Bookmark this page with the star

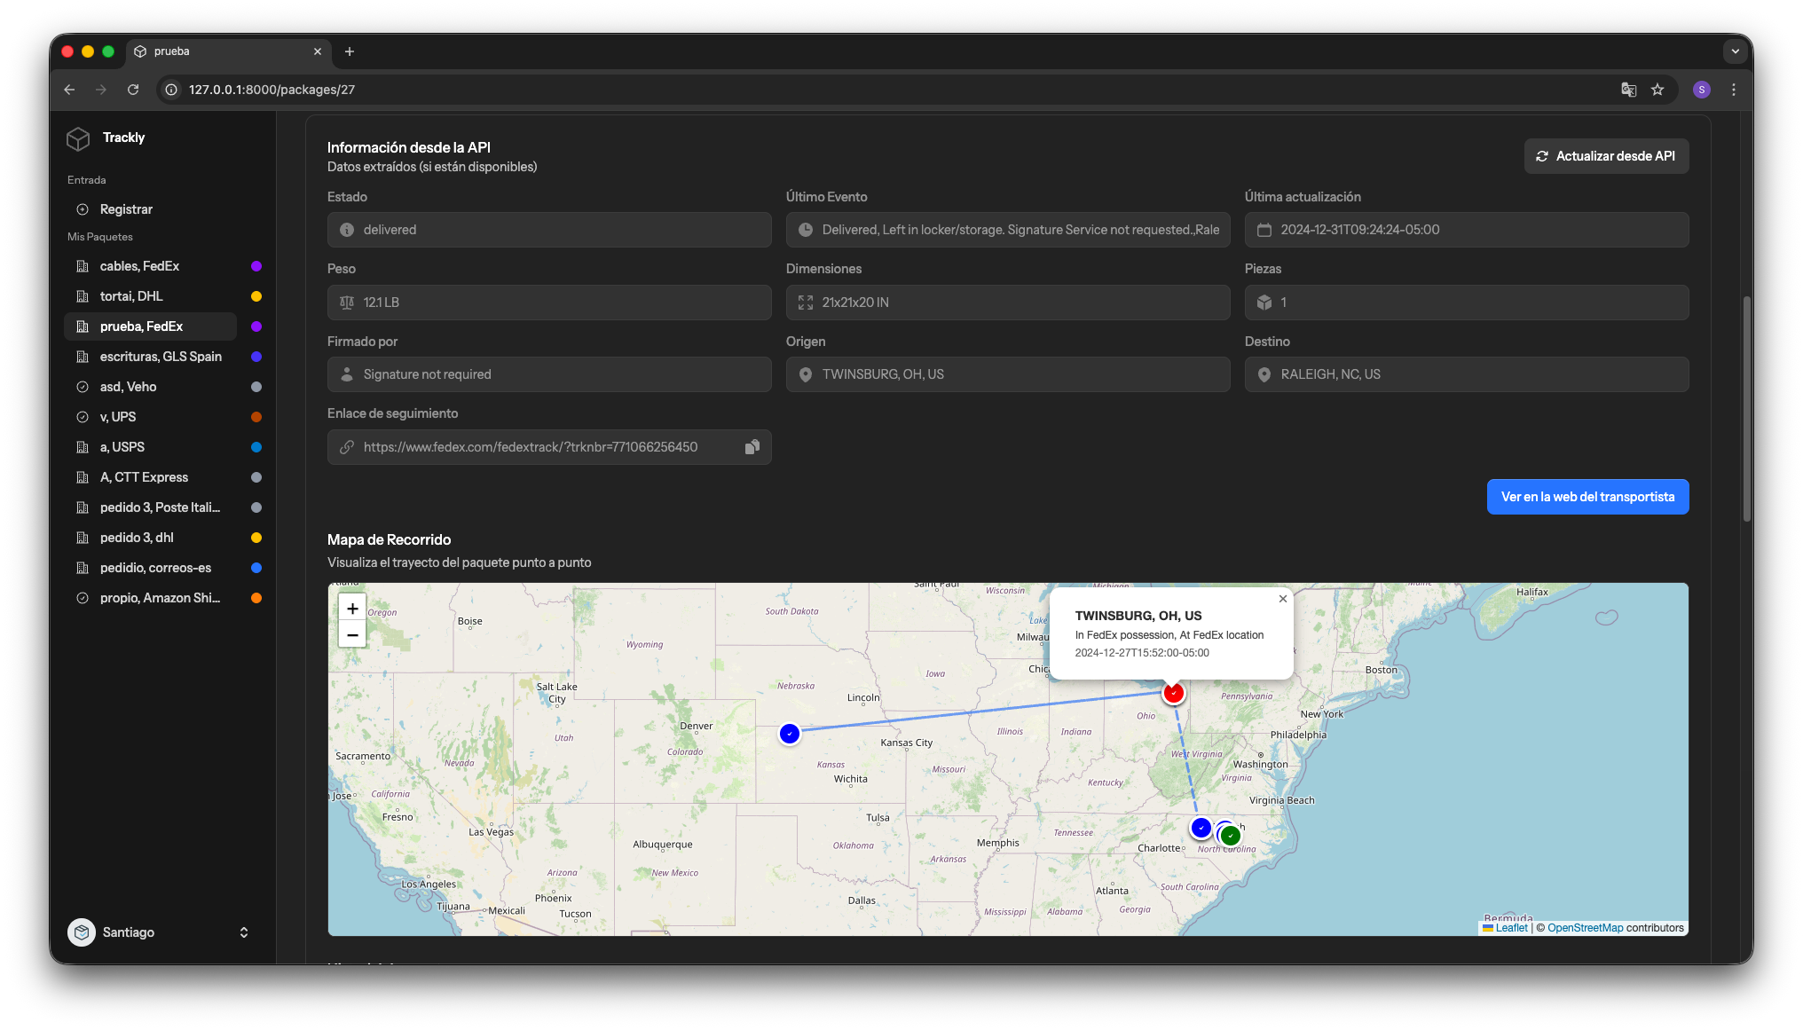tap(1657, 90)
